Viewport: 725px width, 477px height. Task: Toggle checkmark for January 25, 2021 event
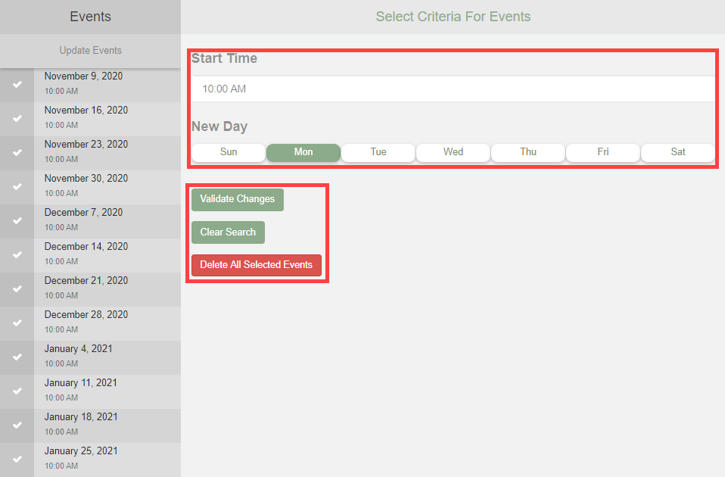pyautogui.click(x=17, y=459)
